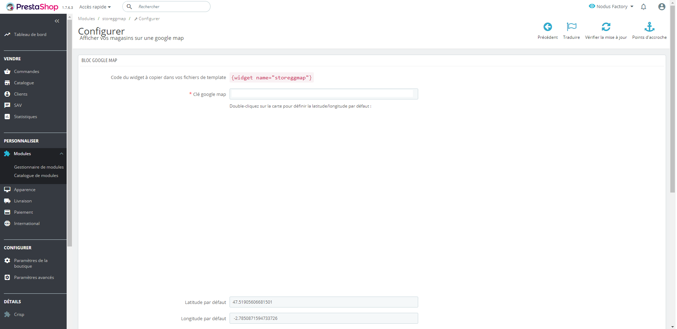The image size is (677, 329).
Task: Click the Paramètres avancés gear icon
Action: [7, 278]
